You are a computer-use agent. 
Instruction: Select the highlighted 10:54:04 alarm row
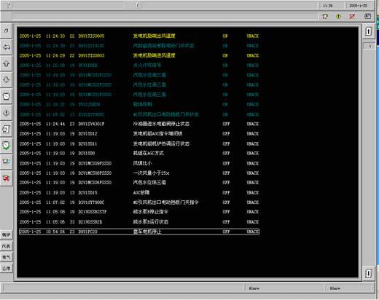[x=139, y=232]
